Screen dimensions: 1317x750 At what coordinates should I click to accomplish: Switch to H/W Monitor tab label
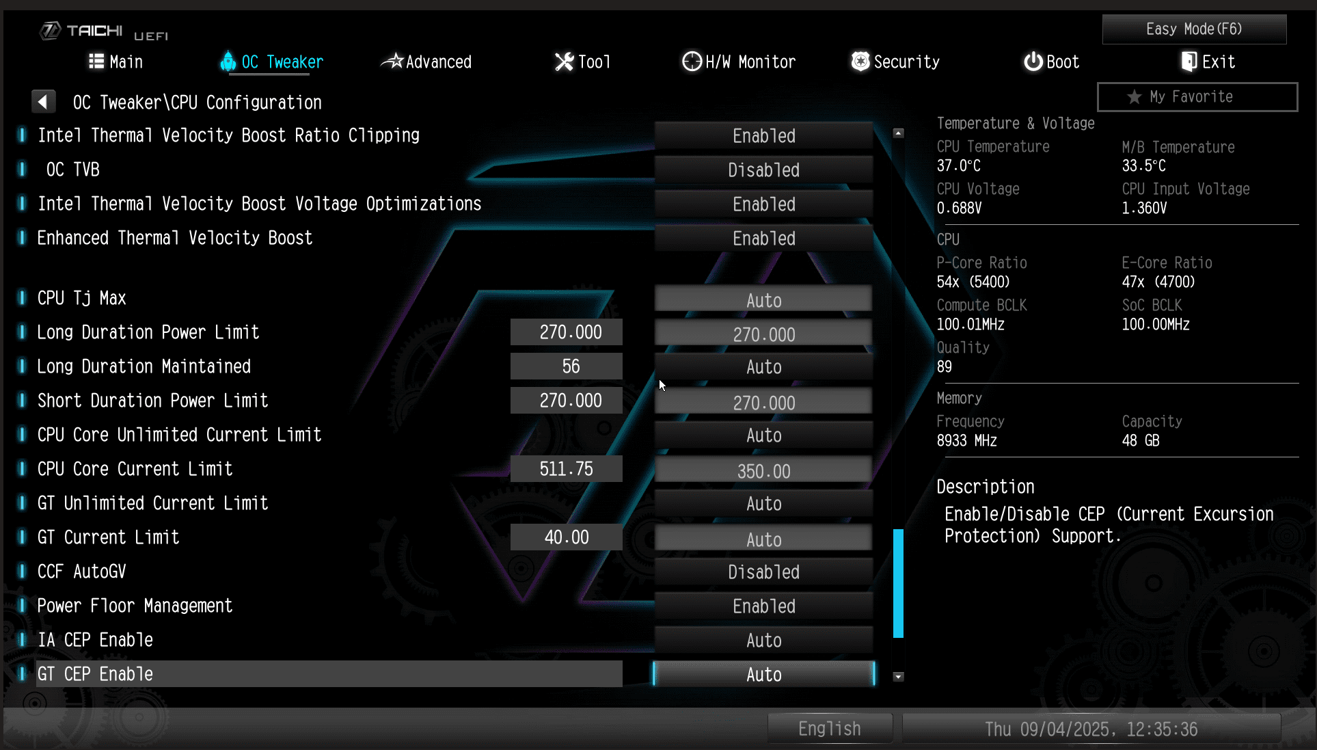(750, 62)
